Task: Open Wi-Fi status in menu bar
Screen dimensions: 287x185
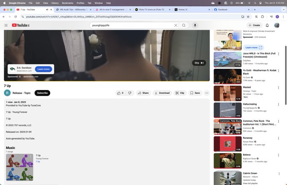Action: (x=249, y=3)
